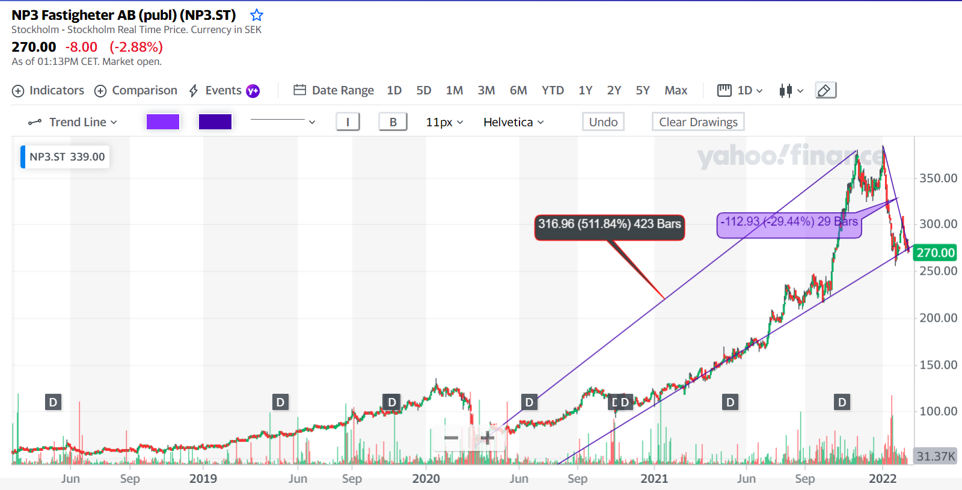Toggle the pencil drawing tools button

click(x=826, y=90)
